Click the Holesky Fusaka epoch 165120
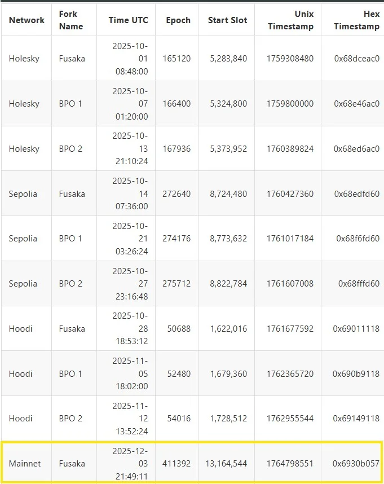 click(176, 58)
